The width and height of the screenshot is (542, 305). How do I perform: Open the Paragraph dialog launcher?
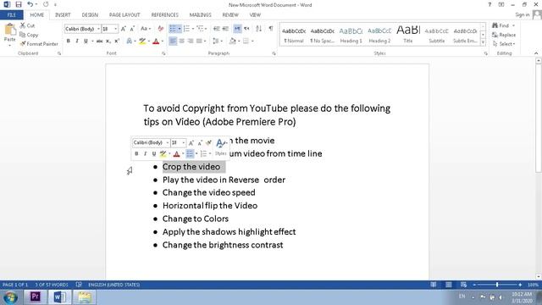274,53
